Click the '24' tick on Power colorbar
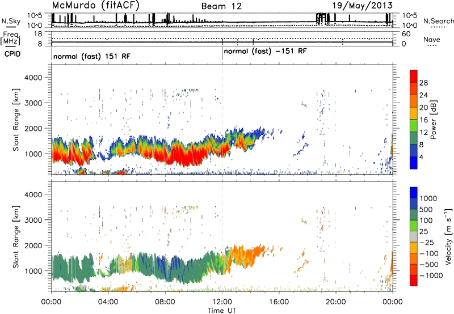The width and height of the screenshot is (454, 314). pyautogui.click(x=423, y=95)
